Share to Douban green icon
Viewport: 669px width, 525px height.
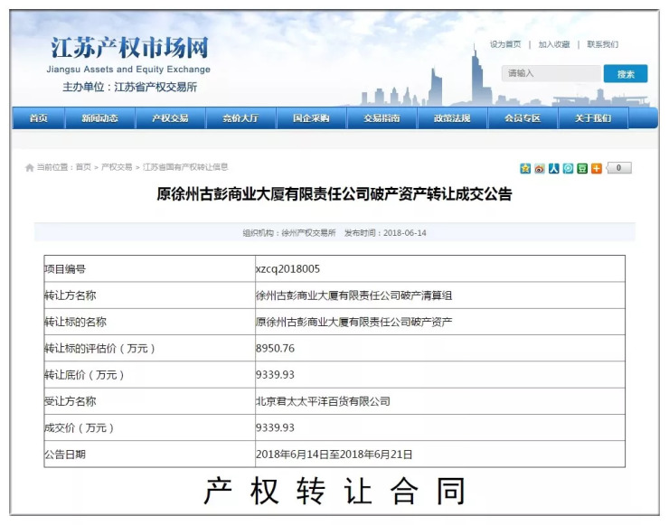(582, 168)
